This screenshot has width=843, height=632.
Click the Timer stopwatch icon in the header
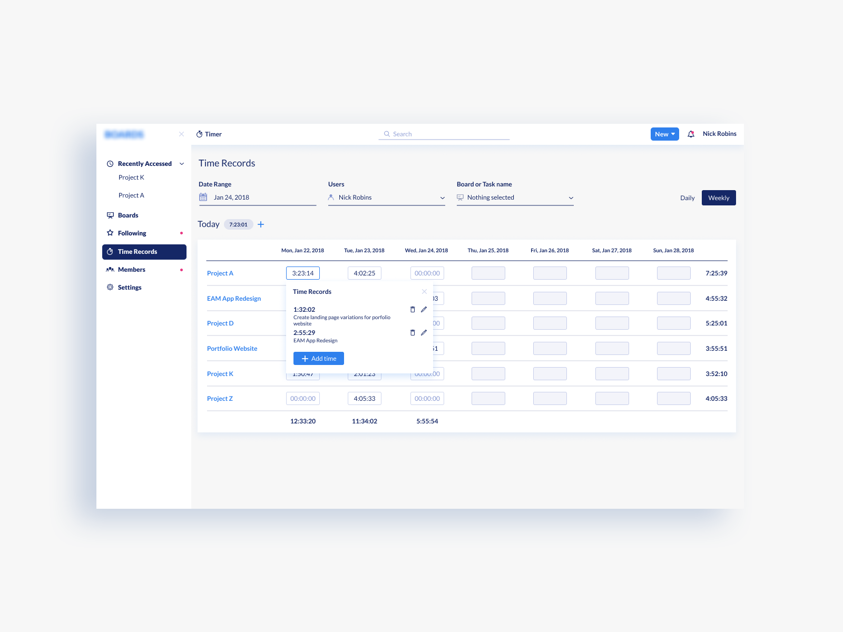tap(200, 134)
